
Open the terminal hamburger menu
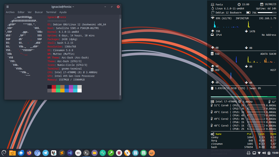[x=7, y=7]
